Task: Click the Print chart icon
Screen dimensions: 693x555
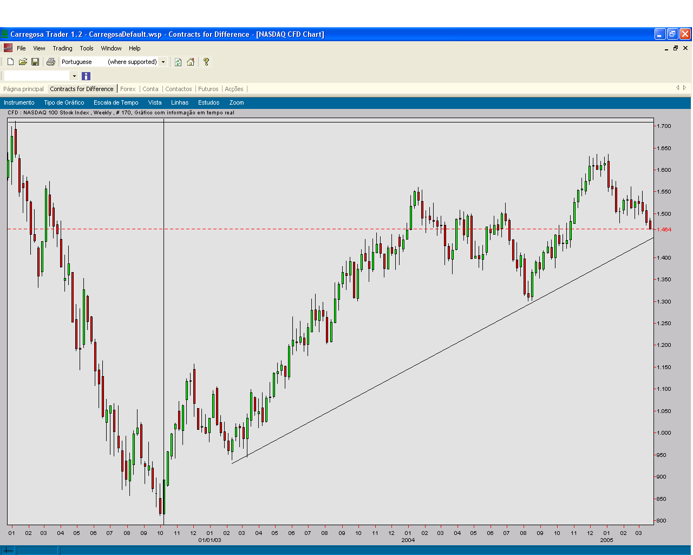Action: tap(50, 61)
